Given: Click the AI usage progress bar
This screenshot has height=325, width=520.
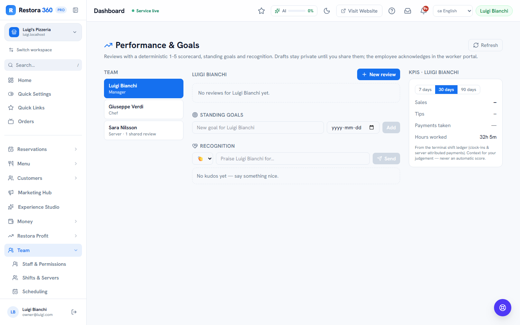Looking at the screenshot, I should click(297, 11).
